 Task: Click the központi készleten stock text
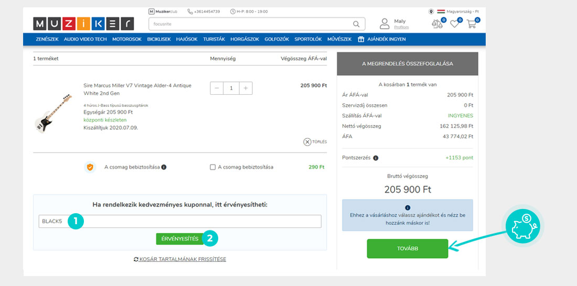pyautogui.click(x=105, y=120)
